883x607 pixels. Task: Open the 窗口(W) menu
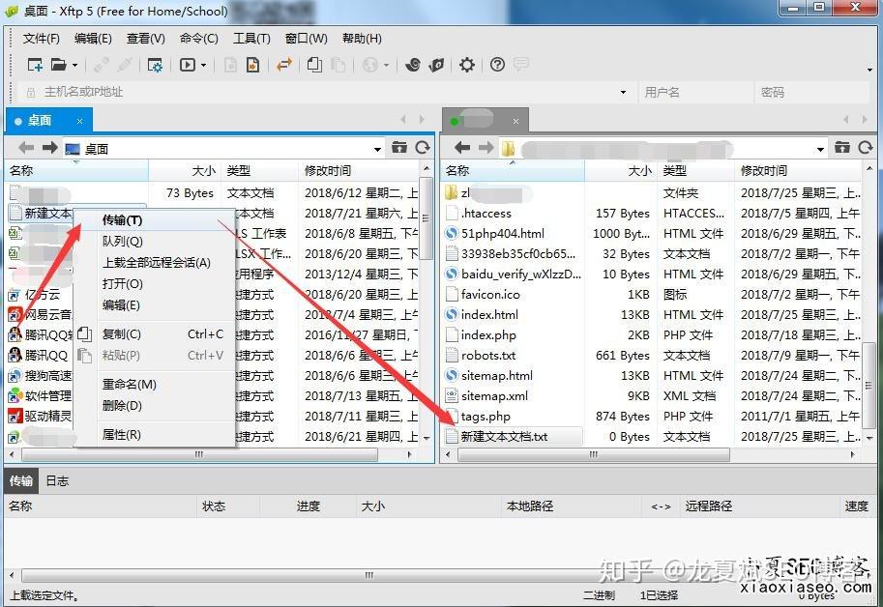coord(306,39)
